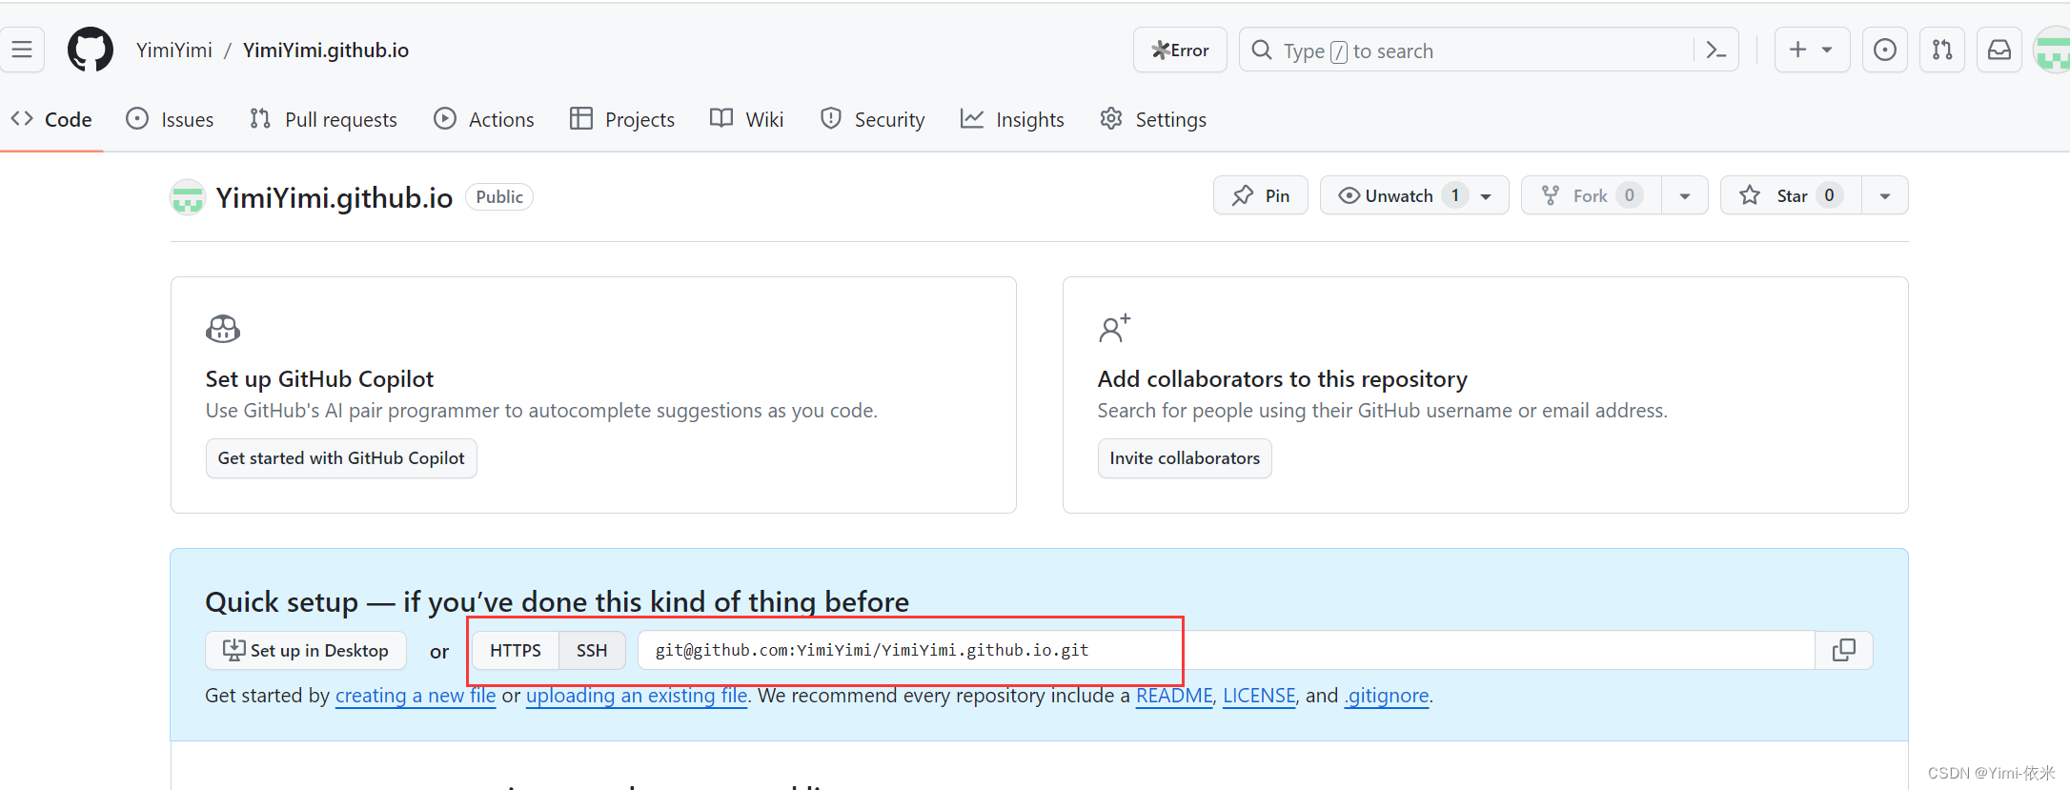Open the Wiki tab

(x=747, y=119)
